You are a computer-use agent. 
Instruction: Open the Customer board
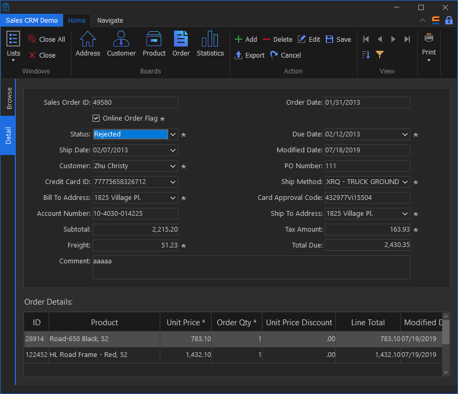tap(121, 44)
